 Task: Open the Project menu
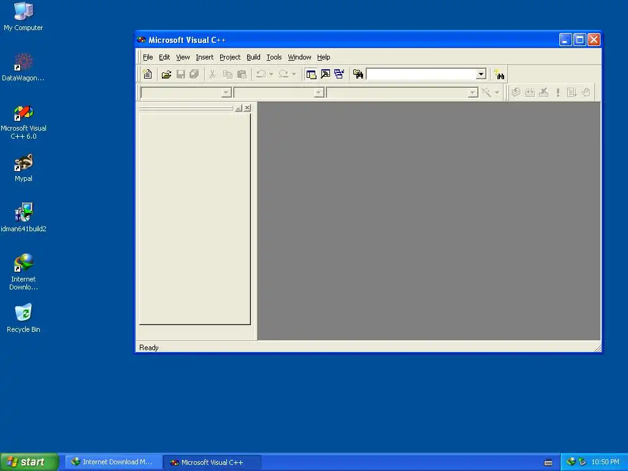pos(230,57)
